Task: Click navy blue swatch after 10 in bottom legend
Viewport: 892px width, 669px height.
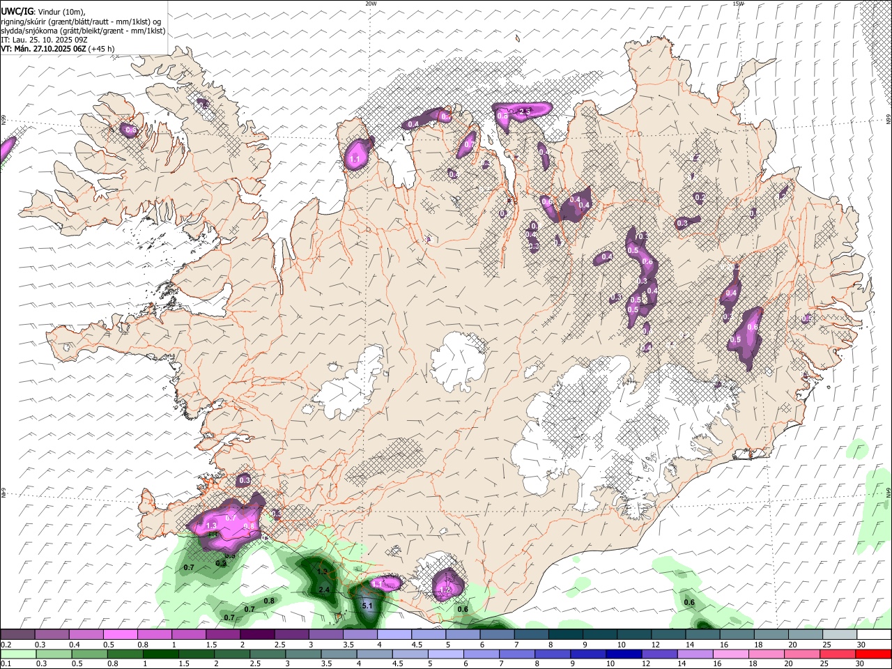Action: (622, 654)
